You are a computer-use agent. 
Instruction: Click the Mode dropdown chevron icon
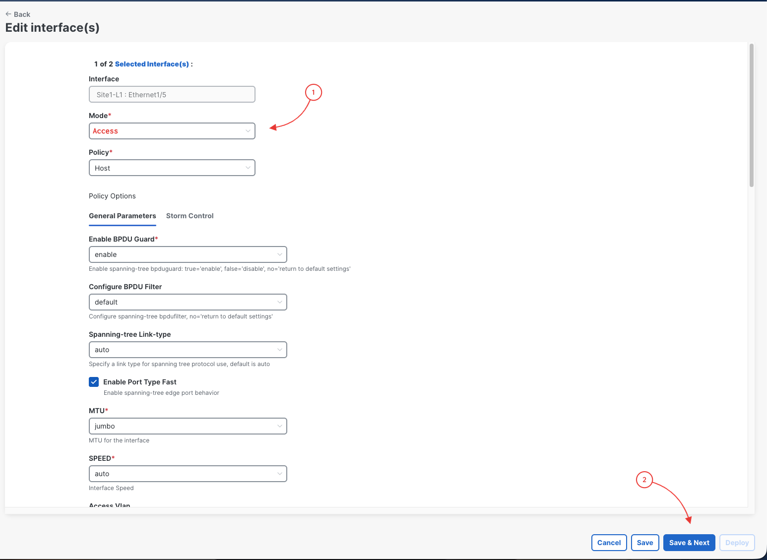coord(248,131)
